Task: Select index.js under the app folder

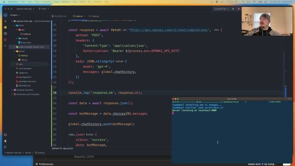Action: (25, 34)
